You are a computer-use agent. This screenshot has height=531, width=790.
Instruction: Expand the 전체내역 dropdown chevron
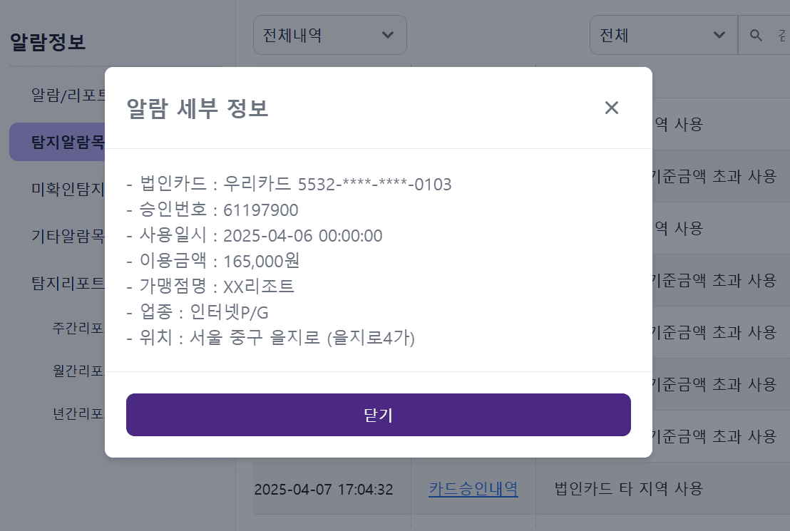387,34
